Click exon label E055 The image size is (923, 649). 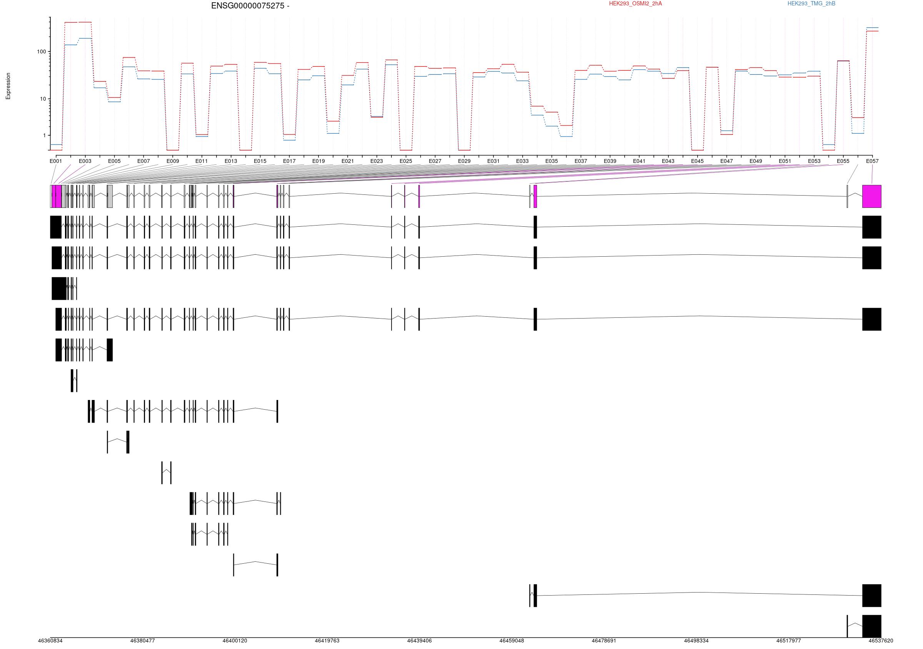coord(843,161)
